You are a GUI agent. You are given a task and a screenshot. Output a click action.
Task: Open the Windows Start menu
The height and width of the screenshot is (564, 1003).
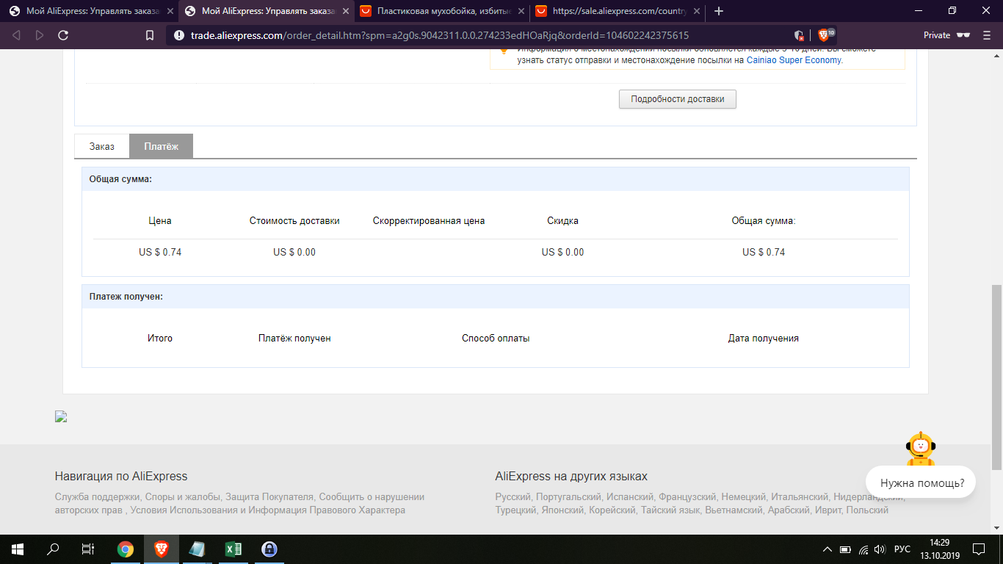17,549
